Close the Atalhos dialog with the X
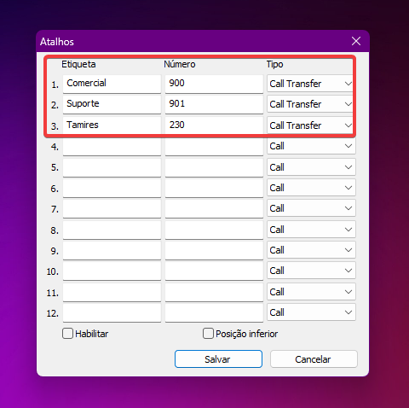Viewport: 409px width, 408px height. click(356, 41)
